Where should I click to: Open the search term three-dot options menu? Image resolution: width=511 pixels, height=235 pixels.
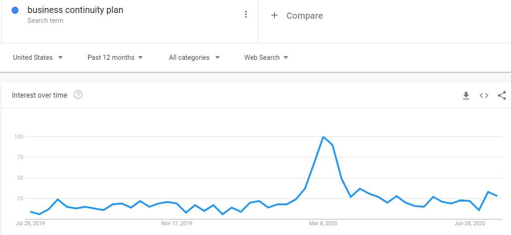pos(245,15)
